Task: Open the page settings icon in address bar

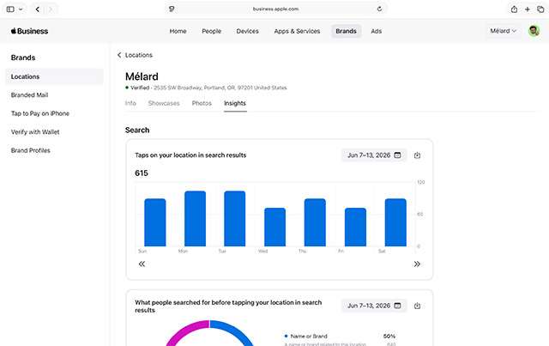Action: (x=172, y=9)
